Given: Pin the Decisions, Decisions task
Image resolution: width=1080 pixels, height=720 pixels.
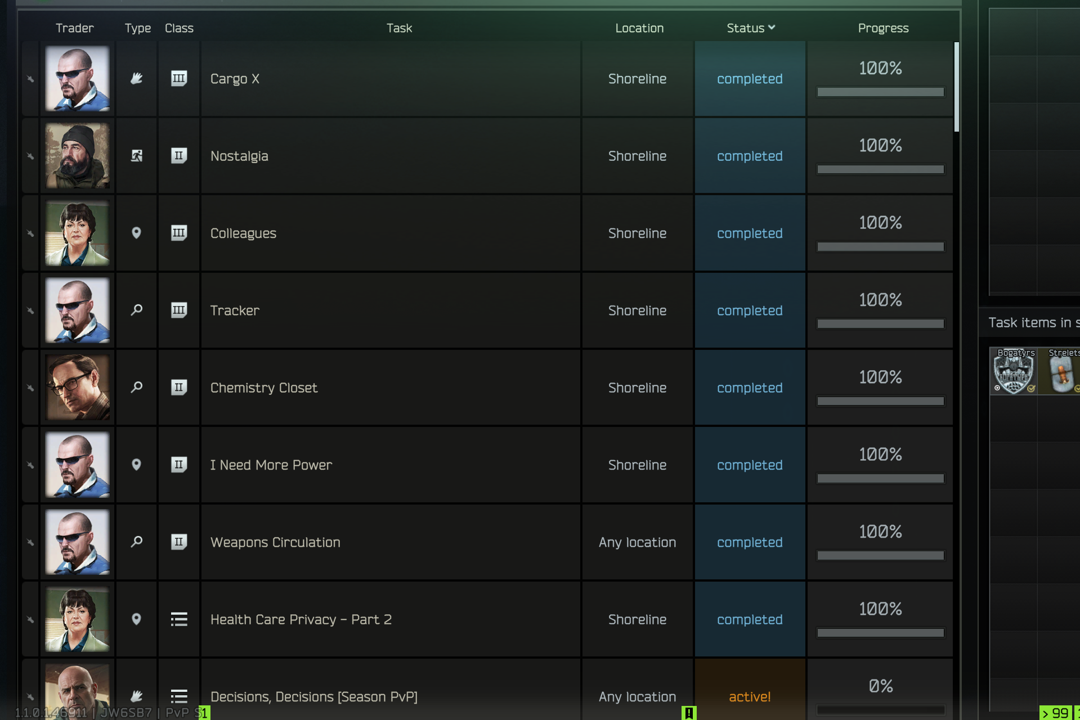Looking at the screenshot, I should click(30, 696).
